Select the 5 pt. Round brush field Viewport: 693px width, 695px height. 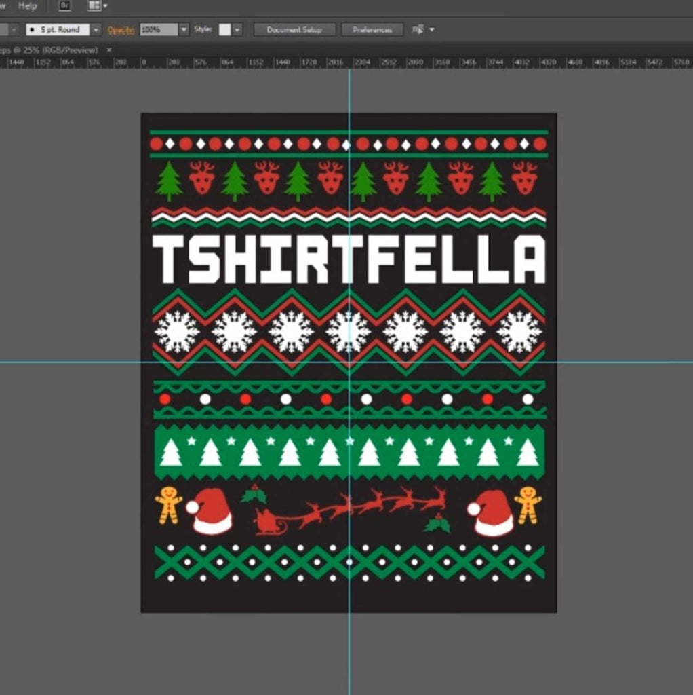(x=58, y=30)
